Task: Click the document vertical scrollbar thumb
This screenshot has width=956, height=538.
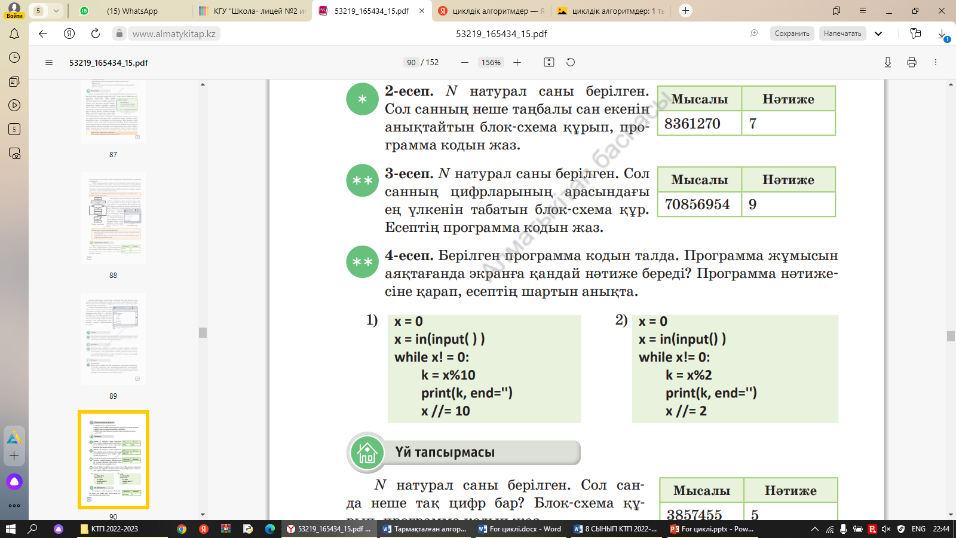Action: pyautogui.click(x=951, y=336)
